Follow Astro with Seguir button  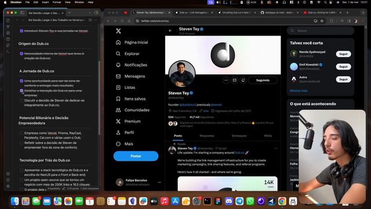click(x=343, y=80)
